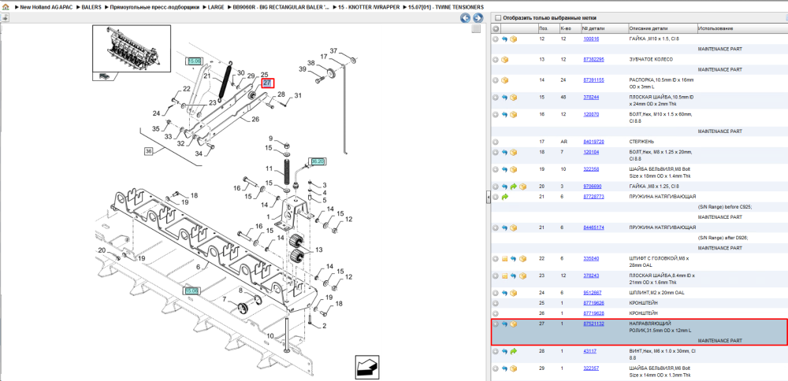
Task: Open breadcrumb 'BALERS'
Action: (x=91, y=8)
